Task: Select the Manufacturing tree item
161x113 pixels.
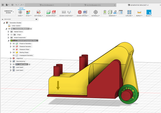Action: pyautogui.click(x=21, y=61)
